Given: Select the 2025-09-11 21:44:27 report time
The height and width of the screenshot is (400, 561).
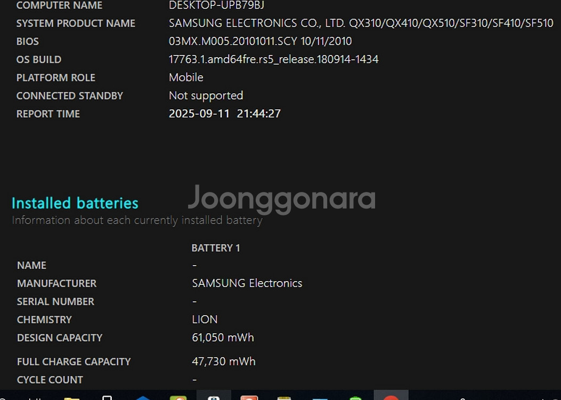Looking at the screenshot, I should pyautogui.click(x=225, y=114).
